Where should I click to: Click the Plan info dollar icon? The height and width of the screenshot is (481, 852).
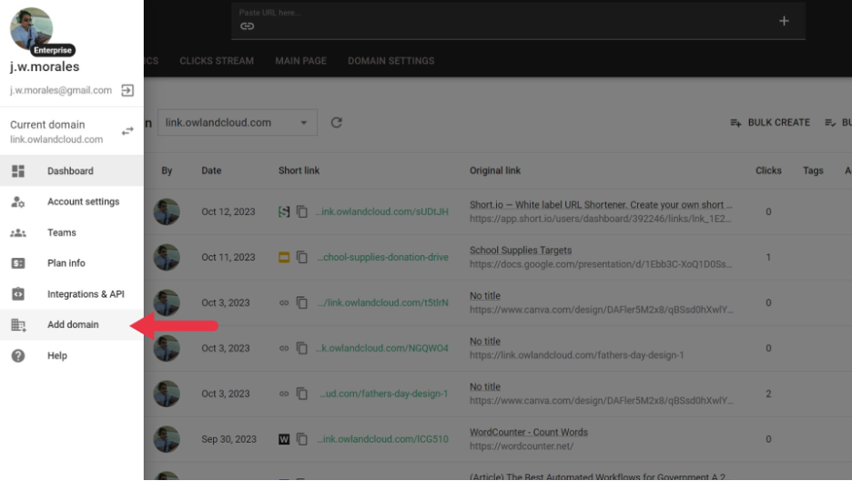click(x=18, y=263)
